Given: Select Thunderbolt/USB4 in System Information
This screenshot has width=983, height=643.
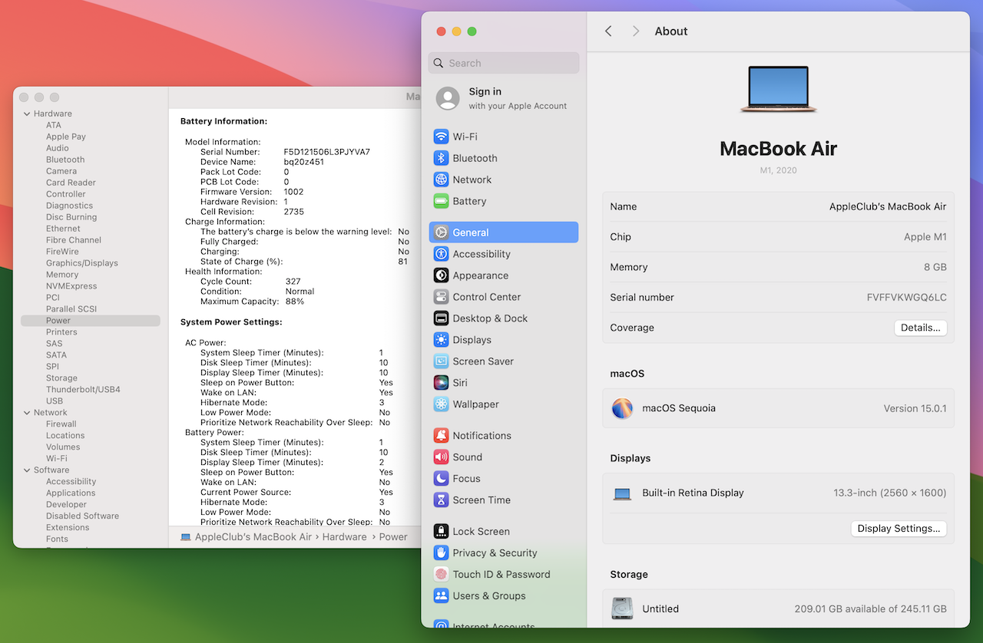Looking at the screenshot, I should point(83,390).
